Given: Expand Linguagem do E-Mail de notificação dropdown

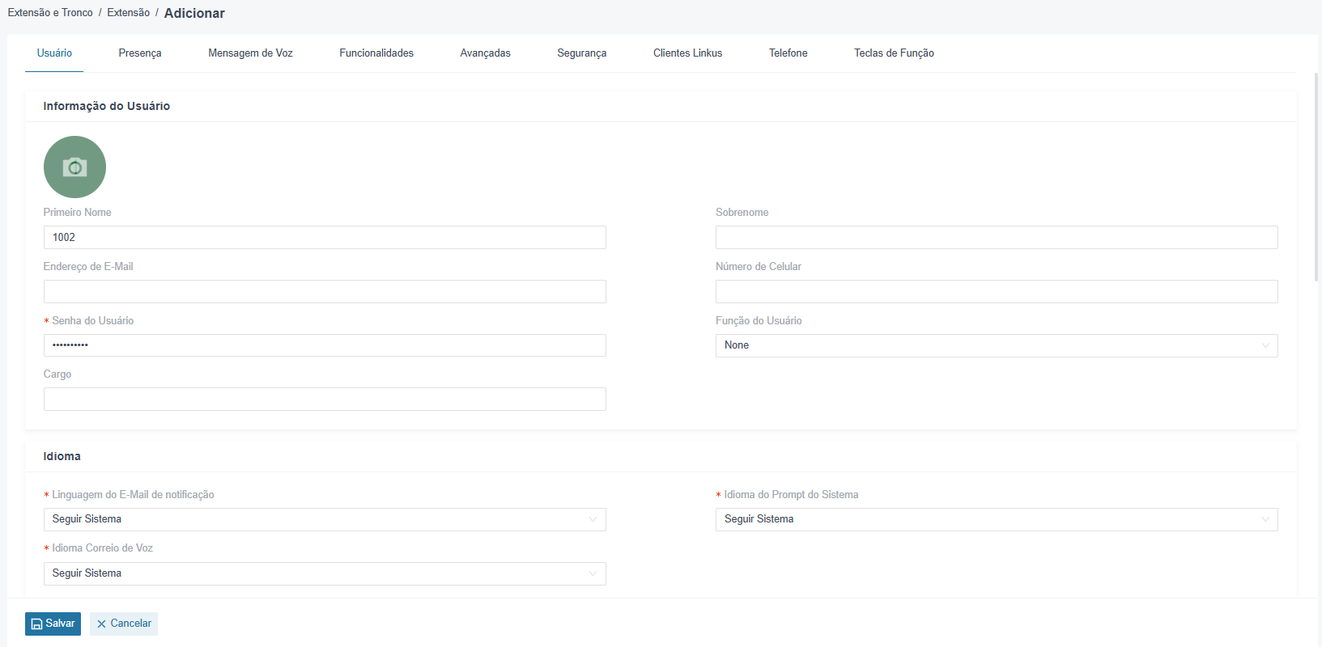Looking at the screenshot, I should pyautogui.click(x=325, y=519).
